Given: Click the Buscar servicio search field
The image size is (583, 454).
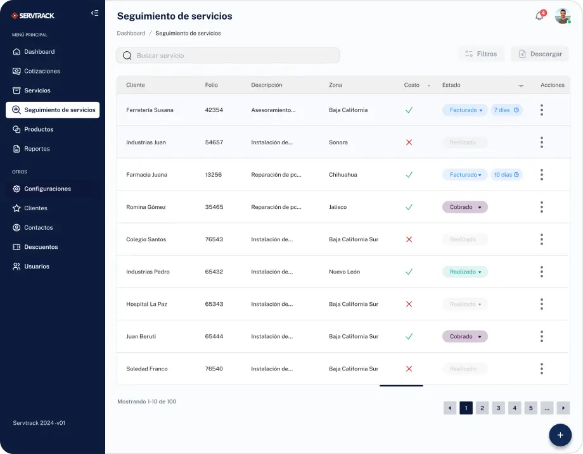Looking at the screenshot, I should 227,55.
